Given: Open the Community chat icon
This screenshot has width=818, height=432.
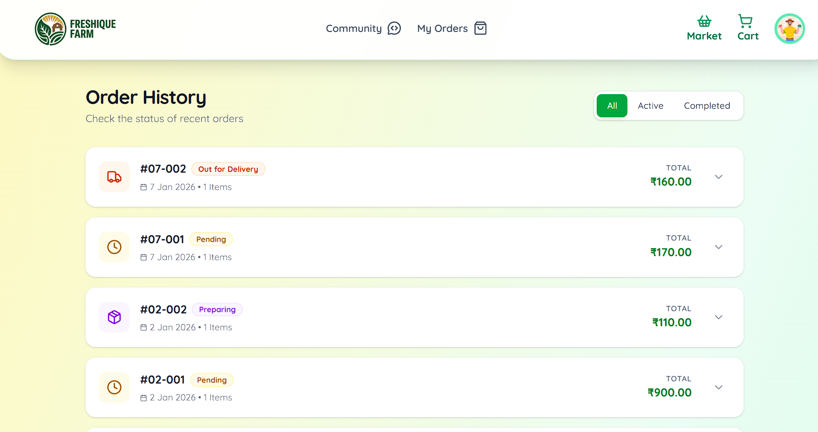Looking at the screenshot, I should [394, 28].
